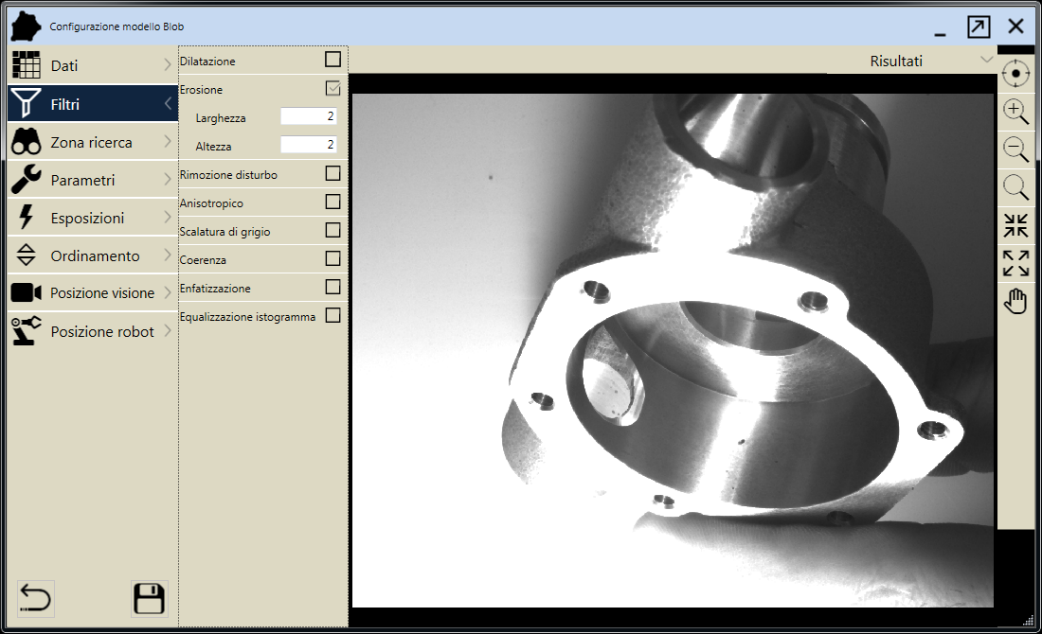1042x634 pixels.
Task: Zoom in with the plus magnifier
Action: pos(1015,111)
